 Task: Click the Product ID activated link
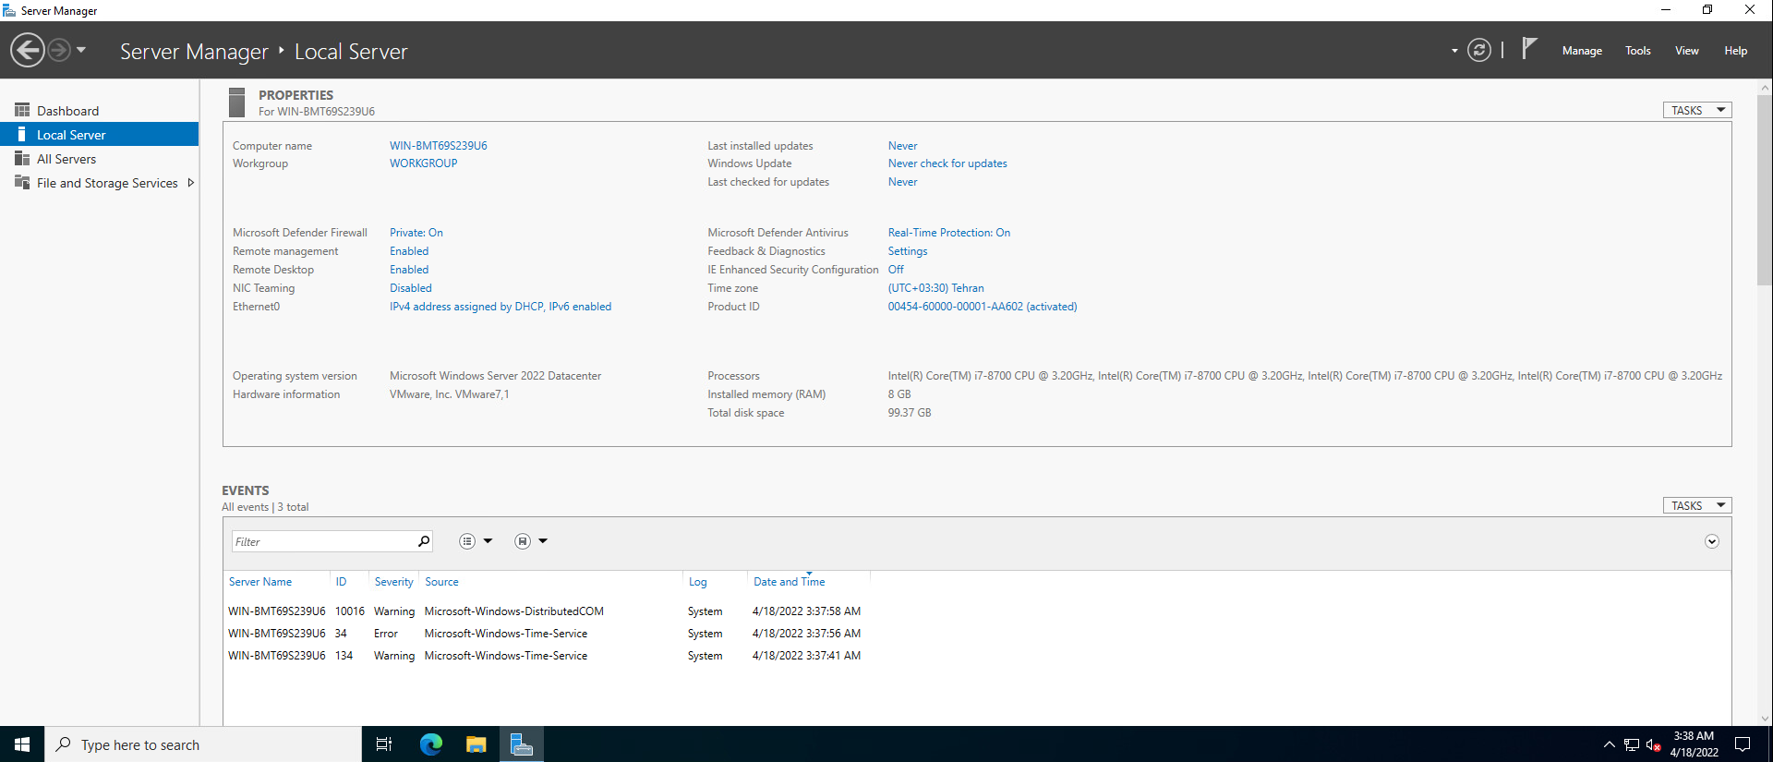(x=983, y=307)
